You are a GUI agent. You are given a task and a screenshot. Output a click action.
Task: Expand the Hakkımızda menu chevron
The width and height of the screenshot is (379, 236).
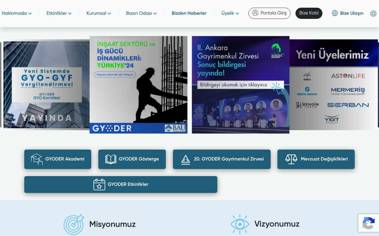(x=30, y=14)
